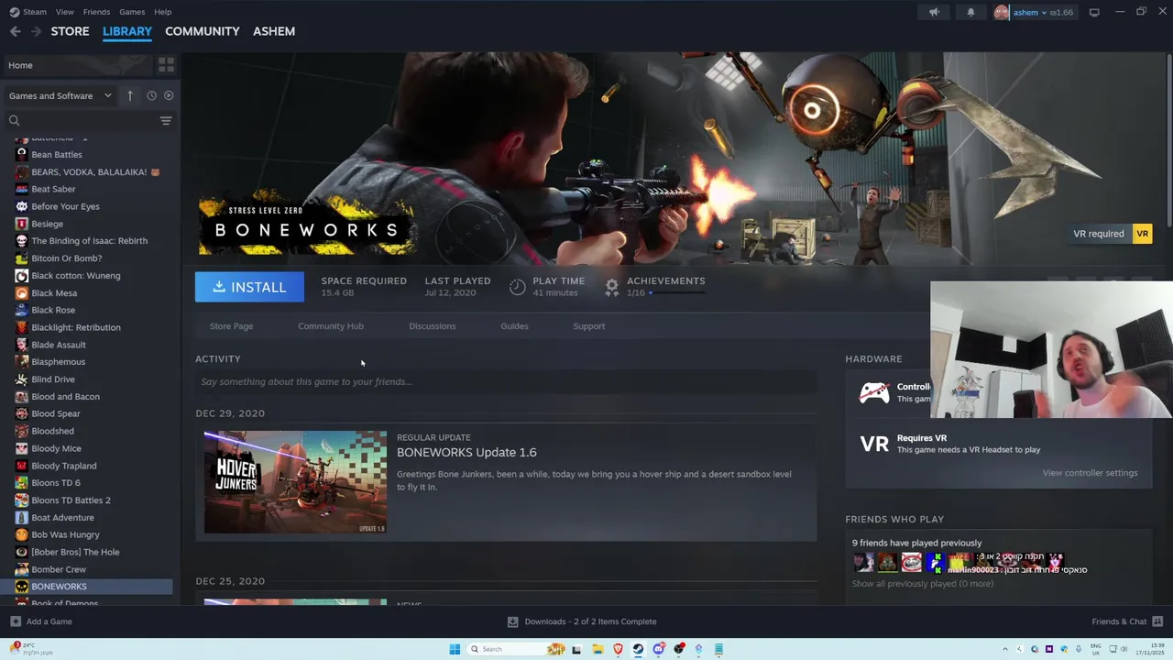The image size is (1173, 660).
Task: Click View controller settings link
Action: 1090,473
